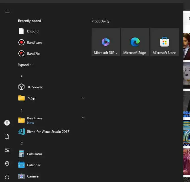Click the Camera app icon

[21, 176]
